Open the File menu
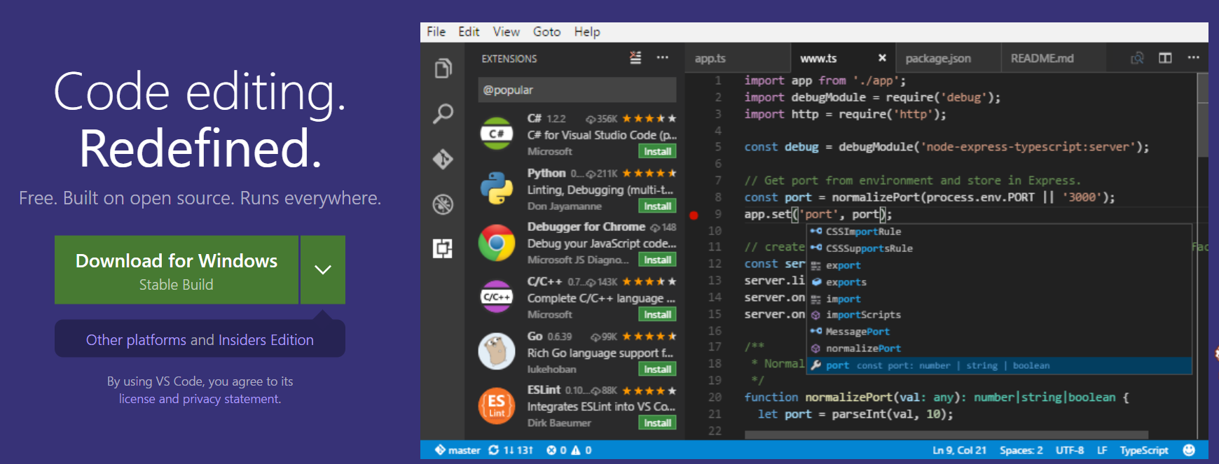 (x=436, y=31)
